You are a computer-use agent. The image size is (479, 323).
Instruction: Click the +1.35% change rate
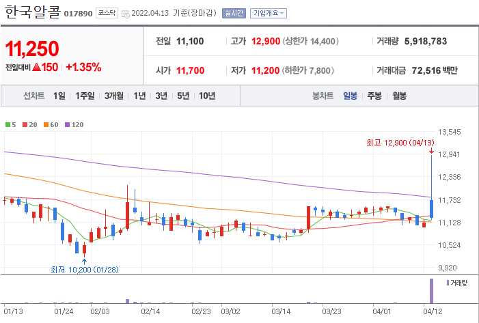pos(83,67)
